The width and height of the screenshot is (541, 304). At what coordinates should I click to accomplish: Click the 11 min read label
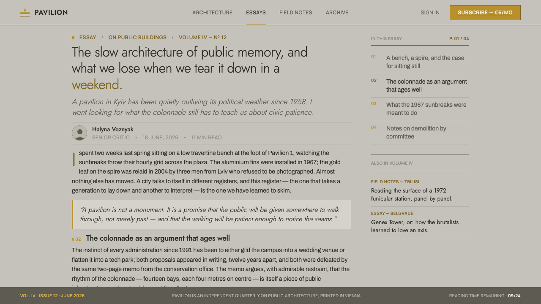click(206, 138)
